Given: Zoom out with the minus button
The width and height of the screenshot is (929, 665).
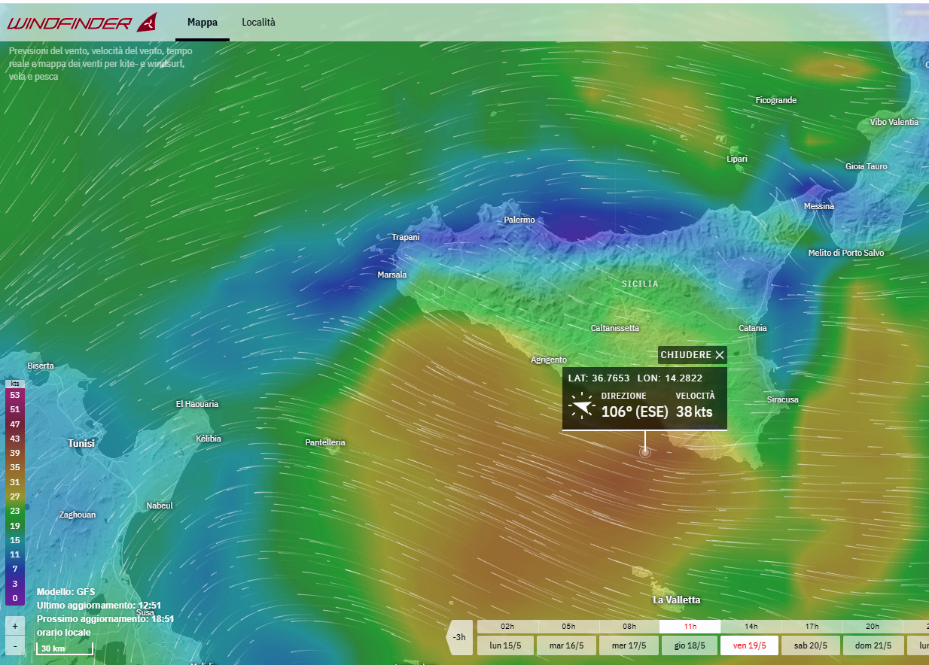Looking at the screenshot, I should 15,645.
